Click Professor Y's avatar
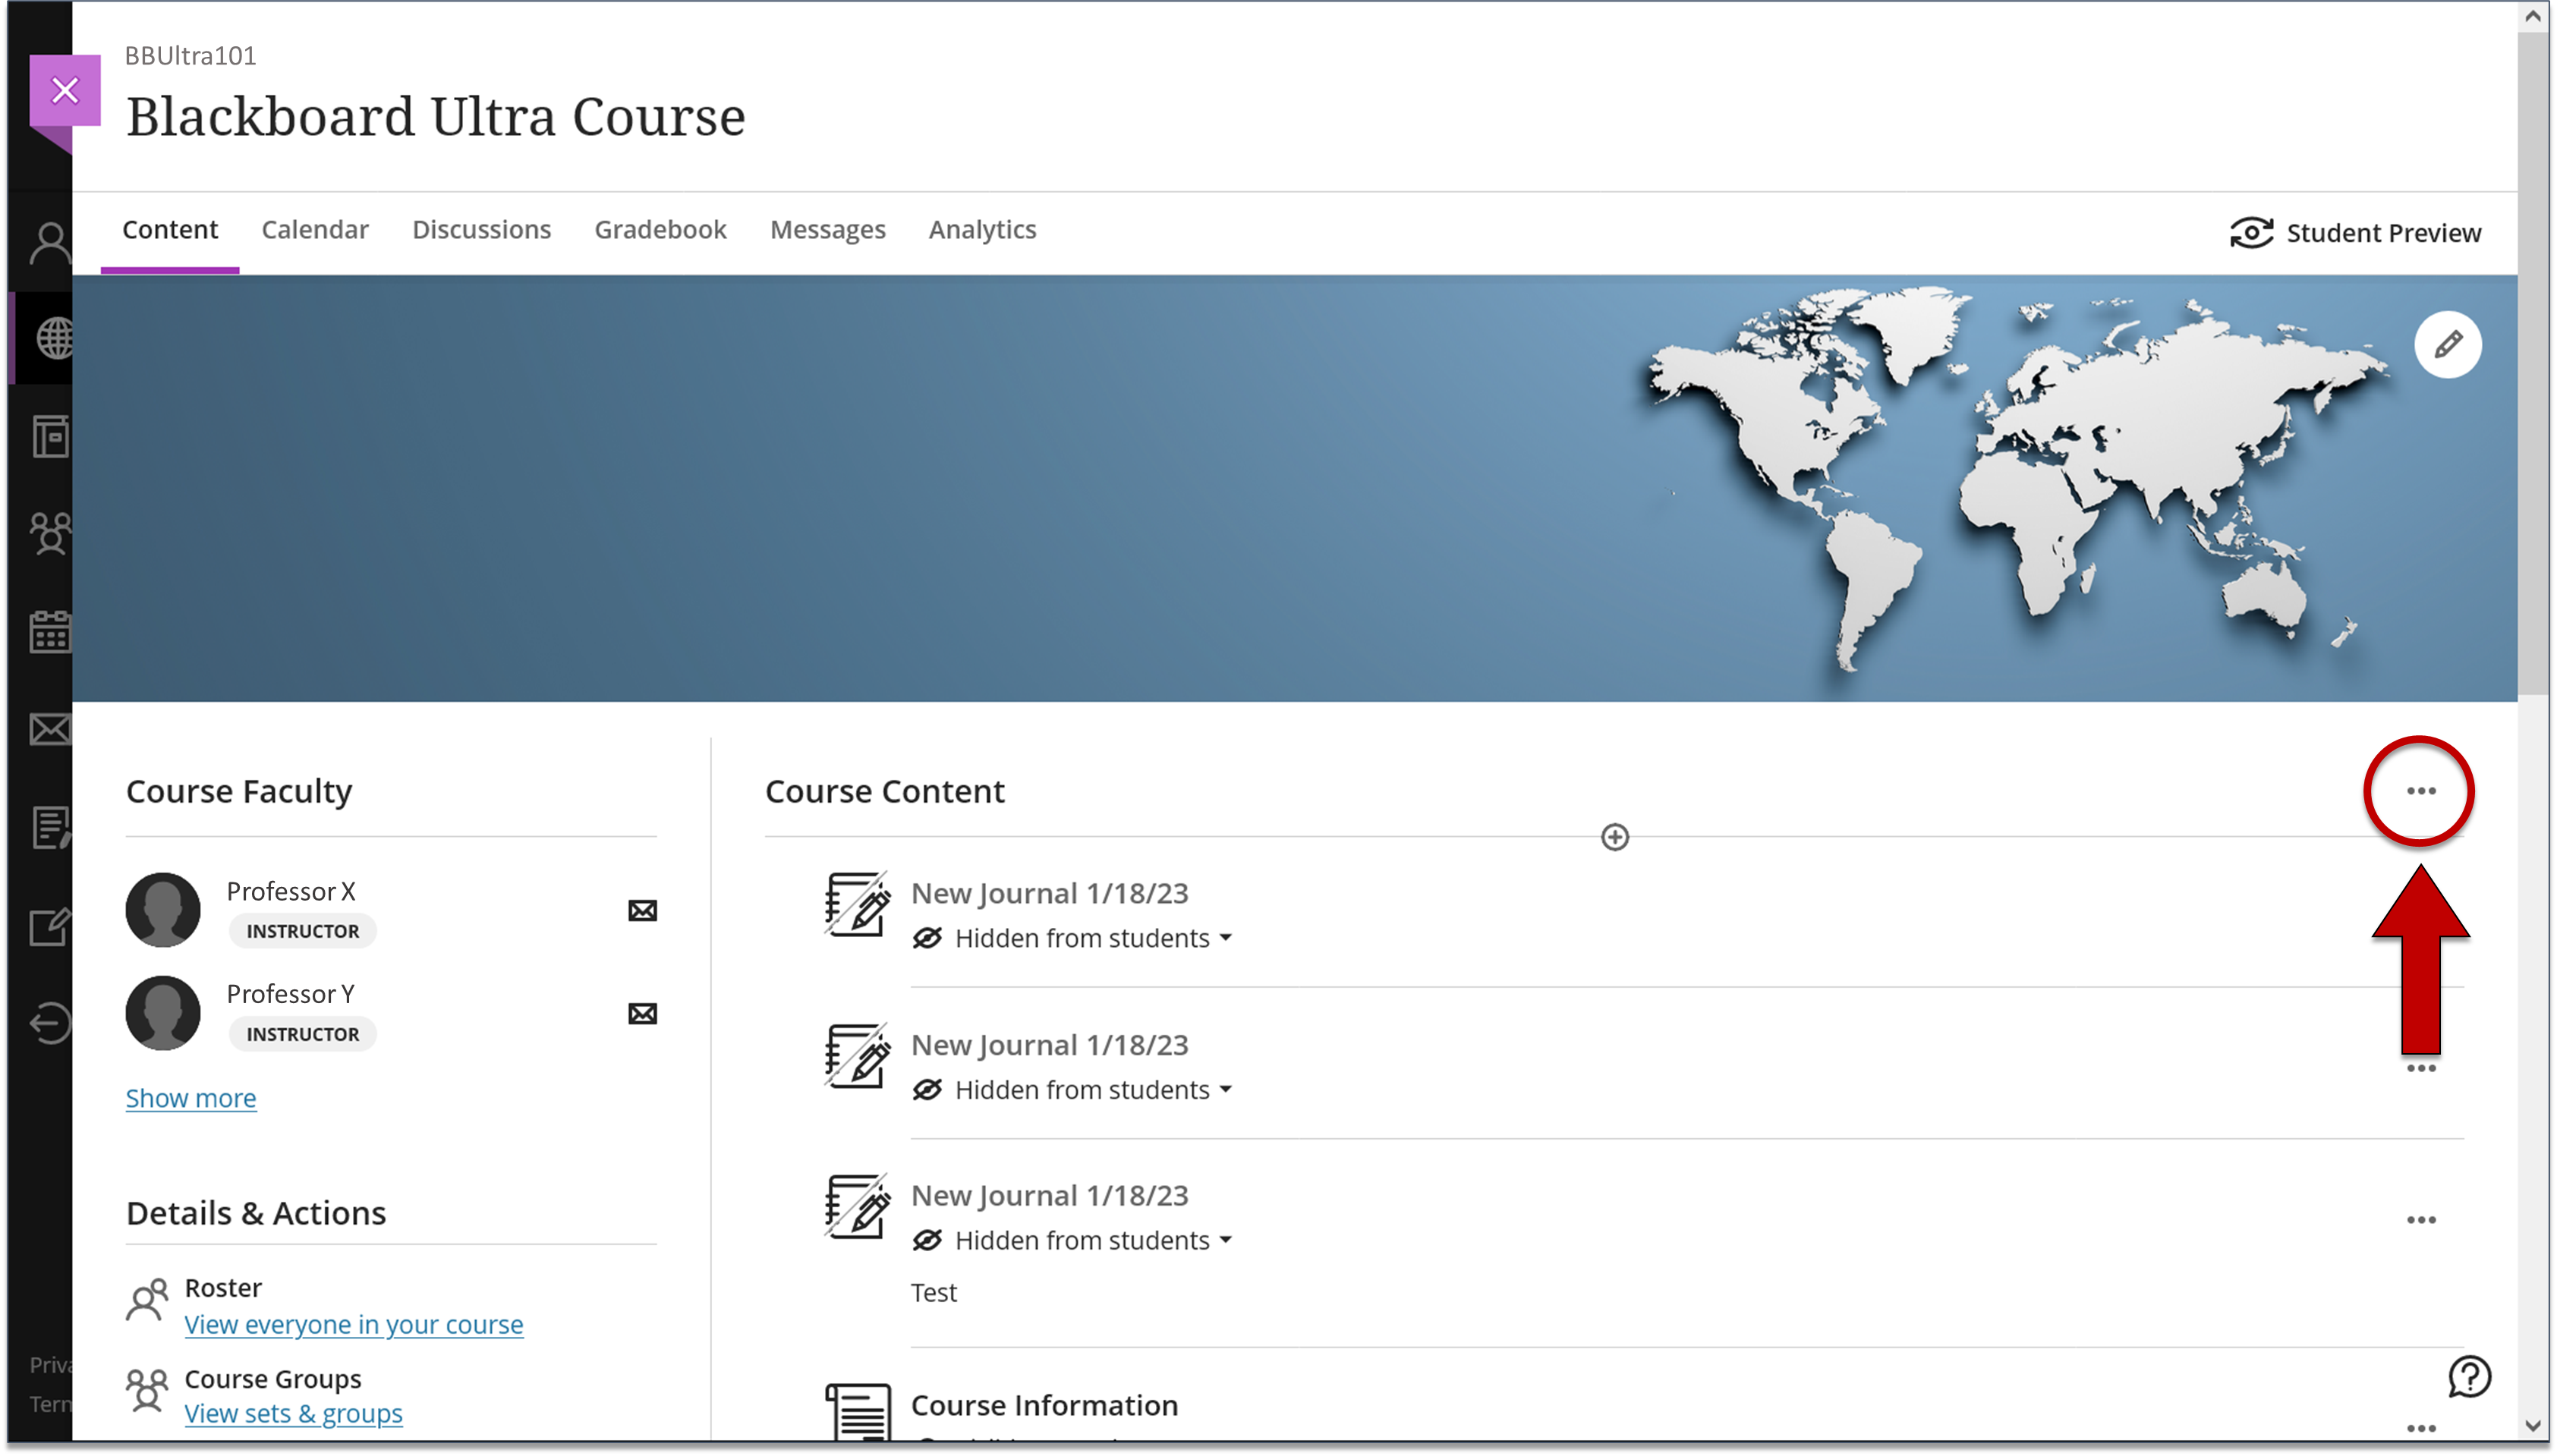 point(163,1013)
